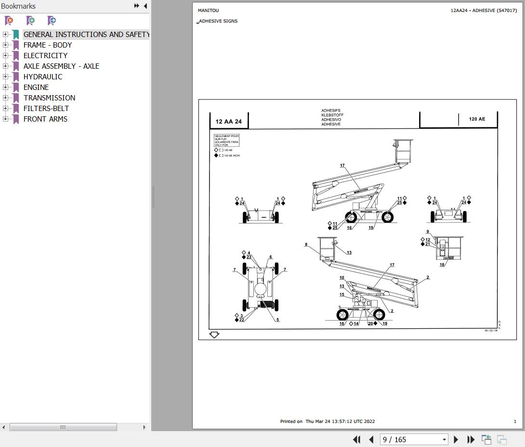Click the bookmark icon with blue arrow

point(52,21)
